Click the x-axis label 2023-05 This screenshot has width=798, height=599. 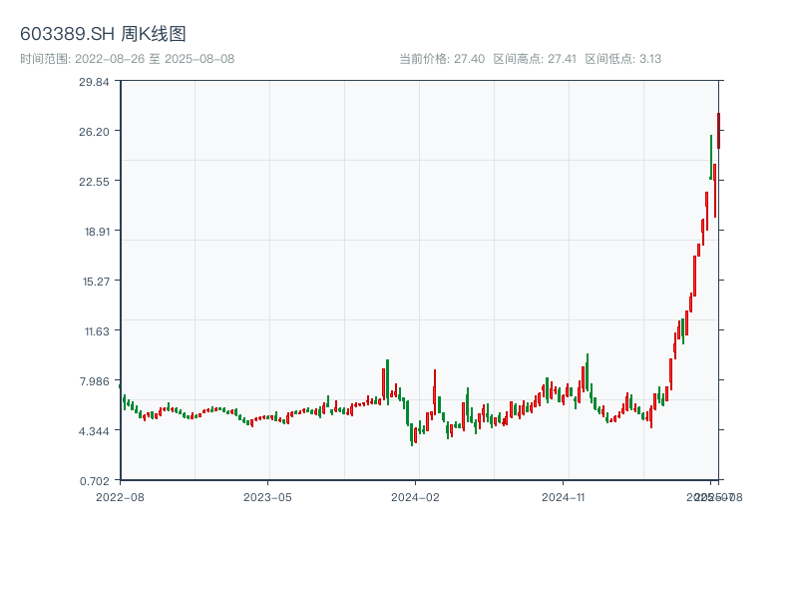267,497
